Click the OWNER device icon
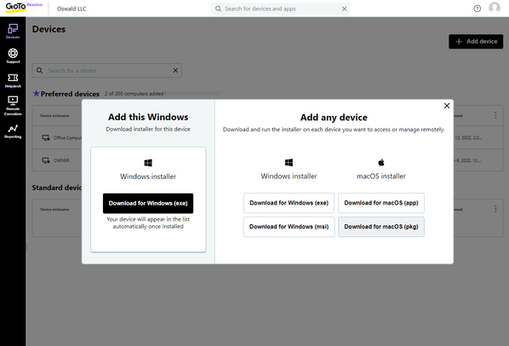Viewport: 509px width, 346px height. coord(46,160)
